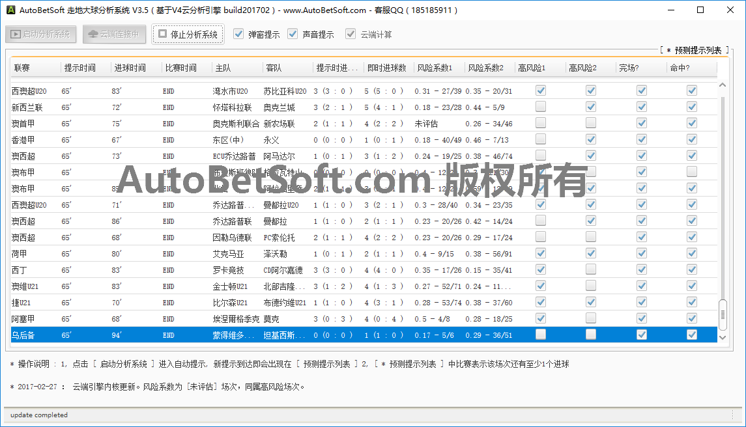
Task: Click the 预测提示列表 group label
Action: click(695, 50)
